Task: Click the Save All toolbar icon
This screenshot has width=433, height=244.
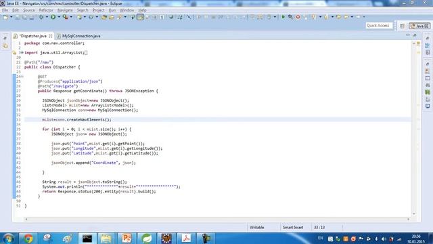Action: click(24, 17)
